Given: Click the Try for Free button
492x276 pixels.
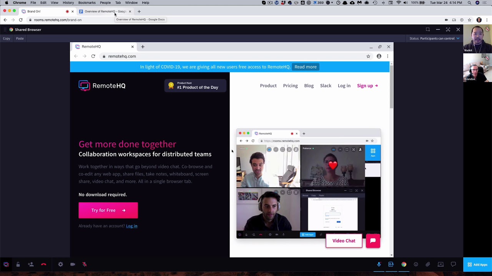Looking at the screenshot, I should click(108, 210).
